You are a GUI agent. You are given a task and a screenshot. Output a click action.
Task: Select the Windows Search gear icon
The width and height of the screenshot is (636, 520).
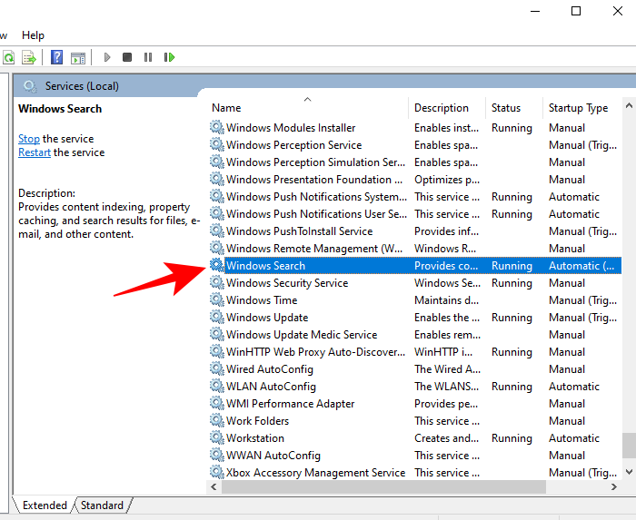[216, 265]
